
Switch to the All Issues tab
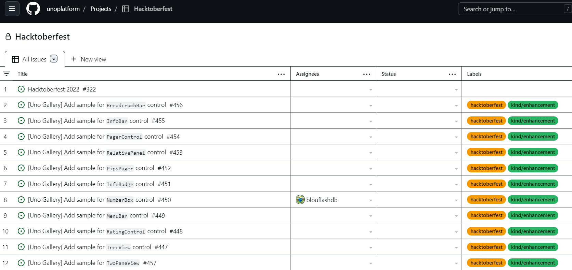34,59
